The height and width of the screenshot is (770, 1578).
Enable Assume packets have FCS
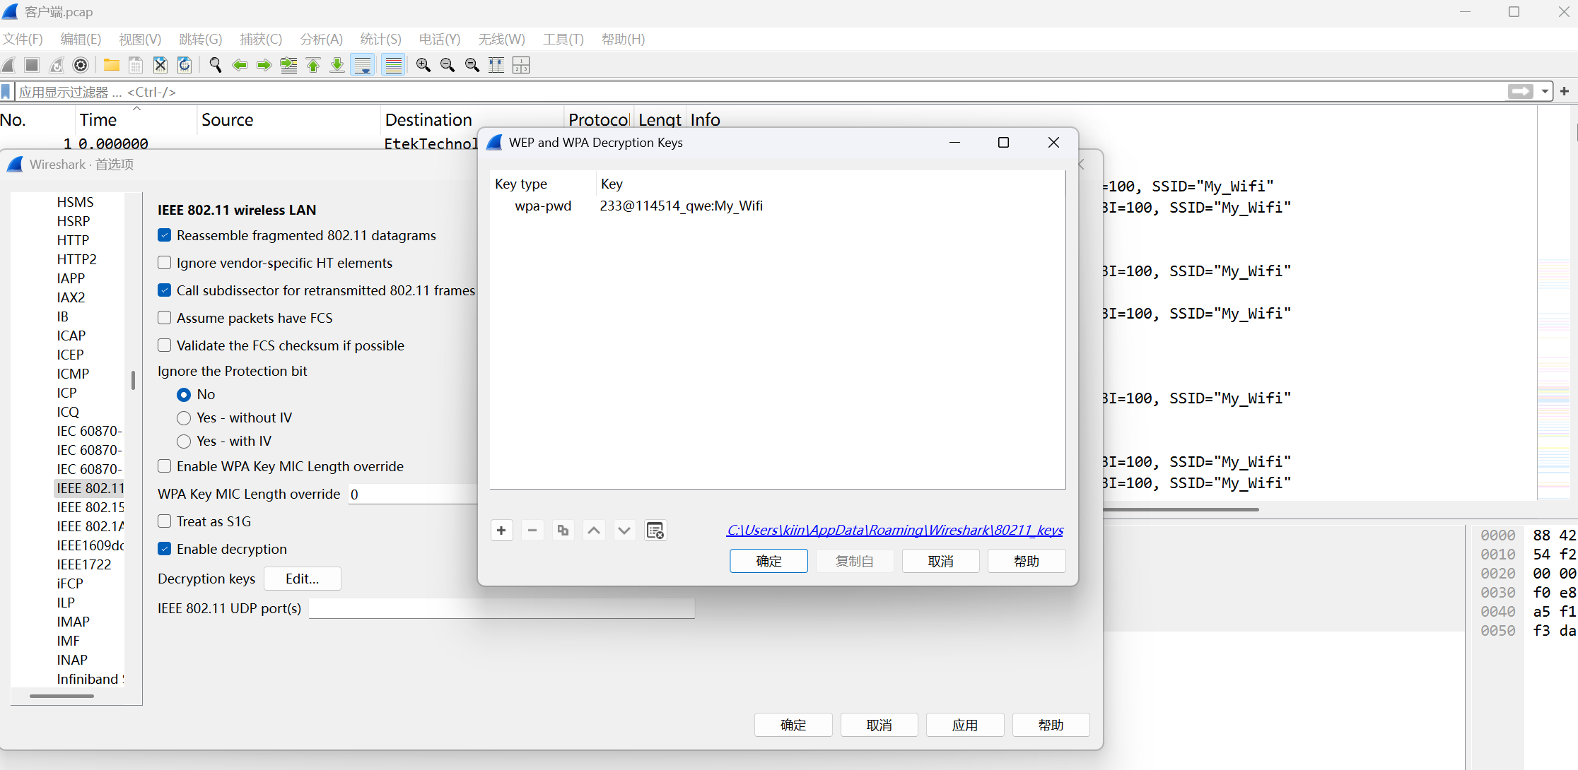[165, 318]
